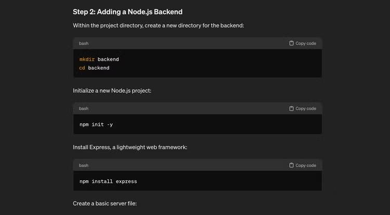This screenshot has width=390, height=215.
Task: Click the 'Create a basic server file' text
Action: [105, 204]
